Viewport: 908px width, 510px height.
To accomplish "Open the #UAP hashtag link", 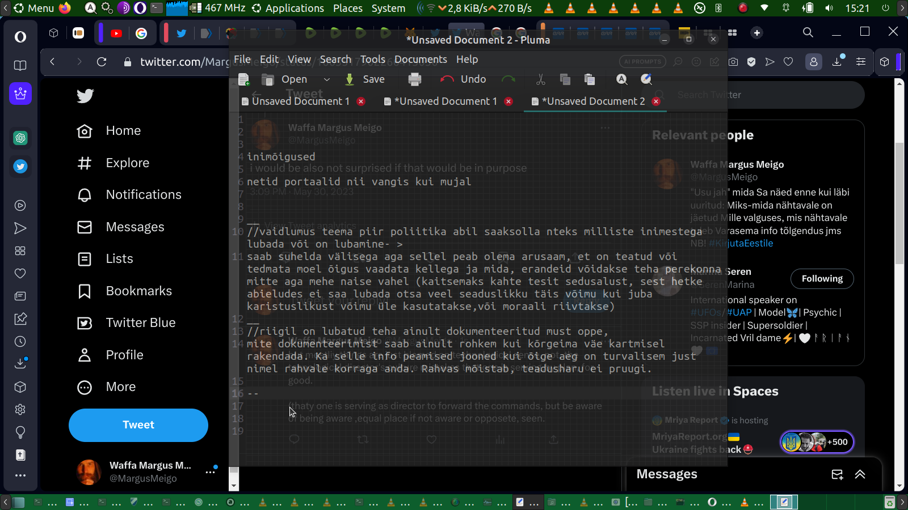I will click(x=739, y=312).
